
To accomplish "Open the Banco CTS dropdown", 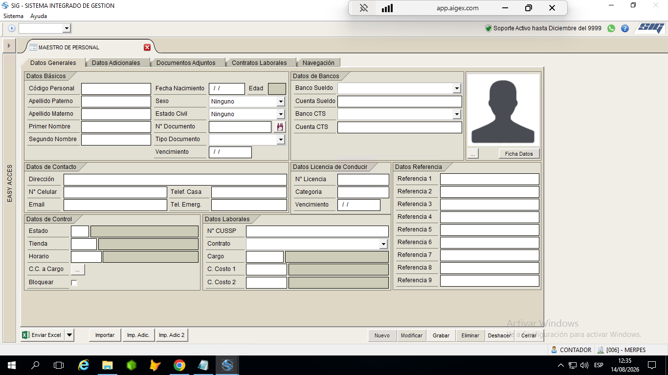I will click(x=457, y=114).
